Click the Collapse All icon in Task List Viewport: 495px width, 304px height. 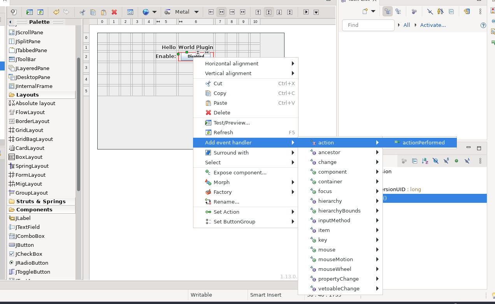[x=451, y=12]
